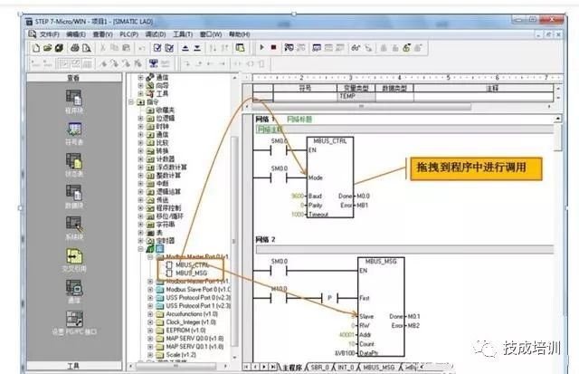Click the MBUS_MSG block in network 2
The width and height of the screenshot is (579, 374).
click(381, 307)
